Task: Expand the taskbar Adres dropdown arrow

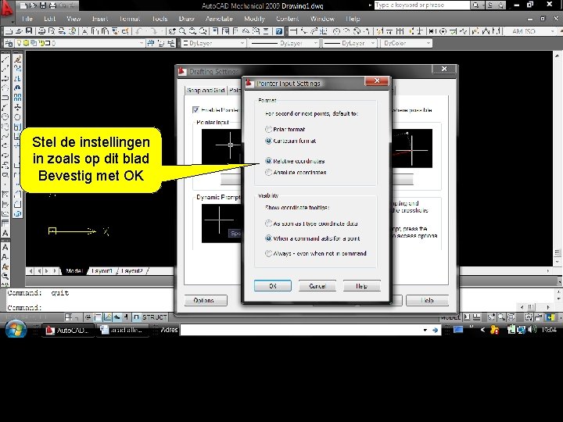Action: (x=425, y=330)
